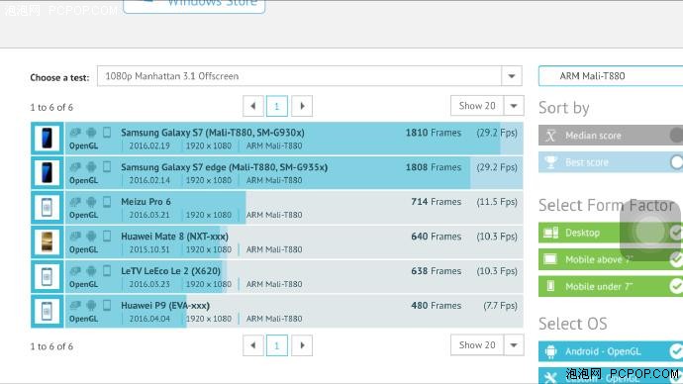The height and width of the screenshot is (384, 683).
Task: Open Samsung Galaxy S7 edge result link
Action: [x=225, y=167]
